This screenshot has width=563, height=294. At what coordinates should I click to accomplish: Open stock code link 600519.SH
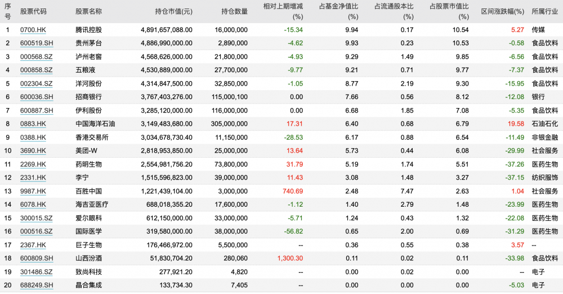coord(37,43)
